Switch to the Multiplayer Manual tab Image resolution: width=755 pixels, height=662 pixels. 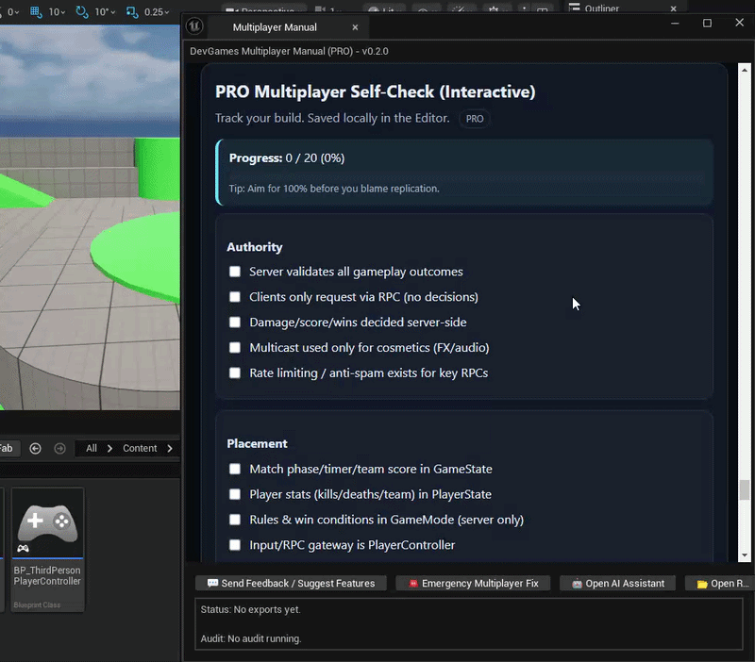pyautogui.click(x=274, y=27)
